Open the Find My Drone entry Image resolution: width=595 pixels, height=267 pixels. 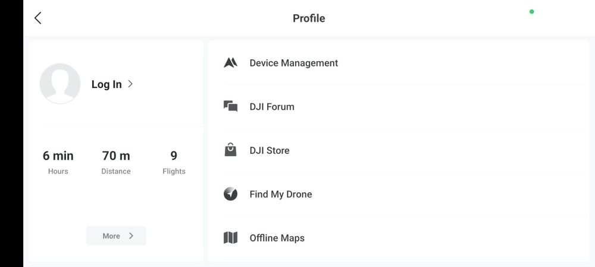coord(281,194)
